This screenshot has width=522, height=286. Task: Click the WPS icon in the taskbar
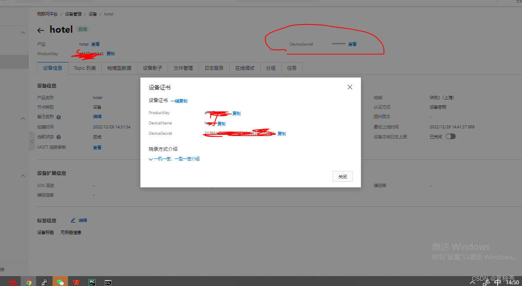(x=76, y=282)
